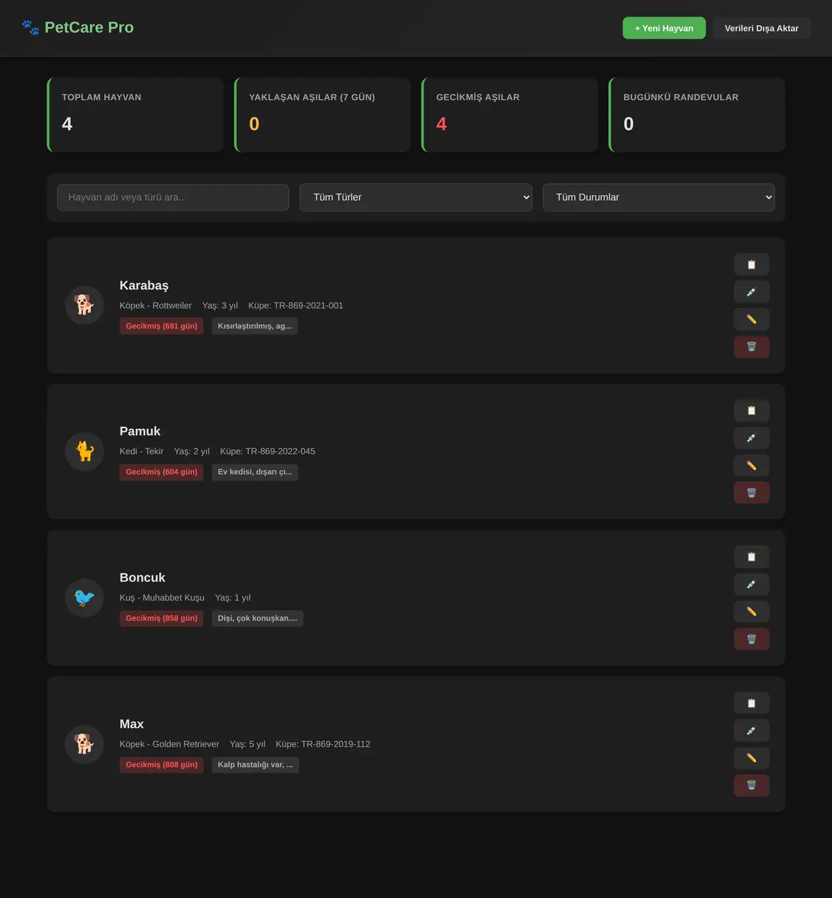Click the Verileri Dışa Aktar button
Screen dimensions: 832x898
pos(762,28)
